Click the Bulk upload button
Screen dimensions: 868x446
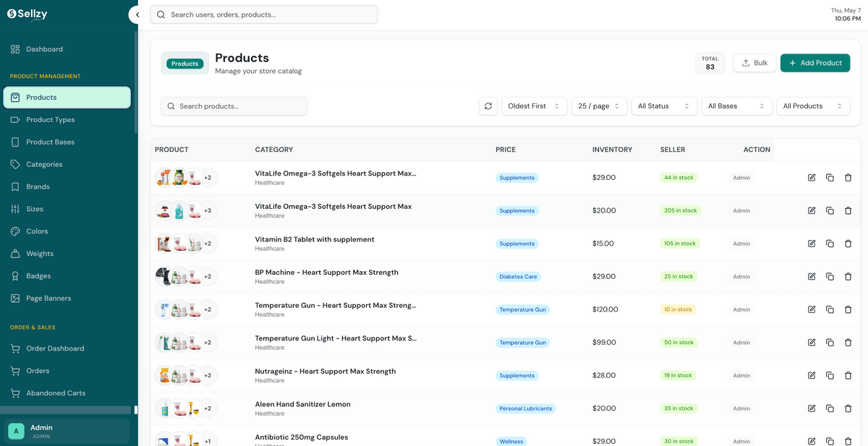click(x=754, y=63)
